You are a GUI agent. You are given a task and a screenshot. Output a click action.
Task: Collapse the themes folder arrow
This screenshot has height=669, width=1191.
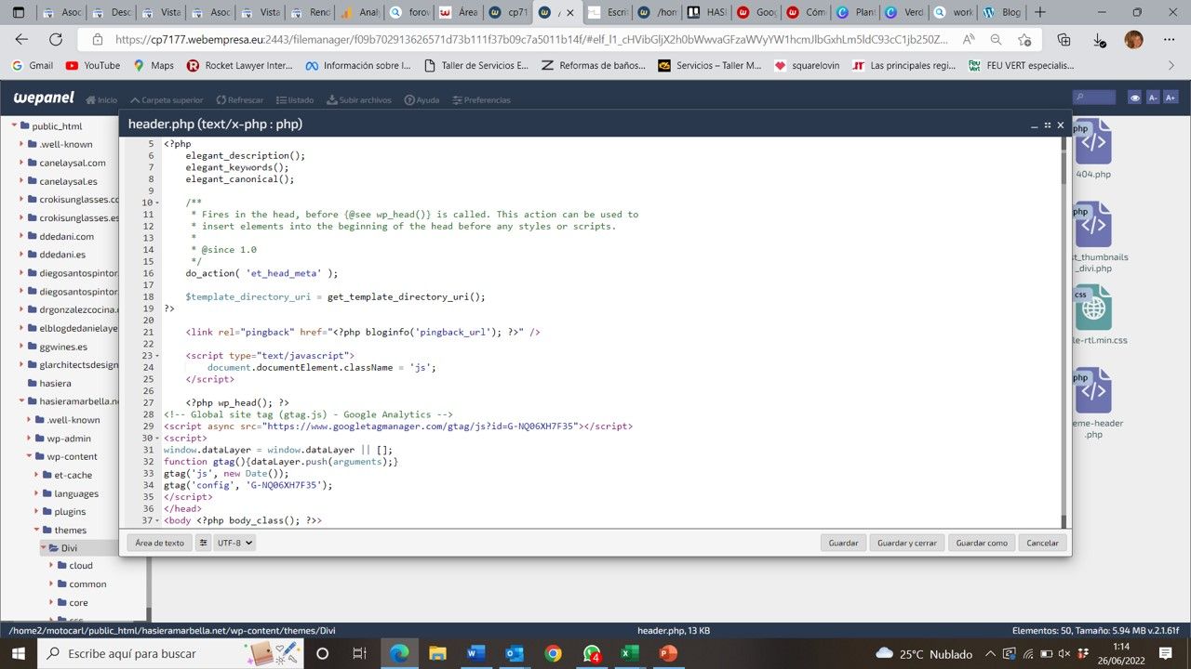(37, 530)
